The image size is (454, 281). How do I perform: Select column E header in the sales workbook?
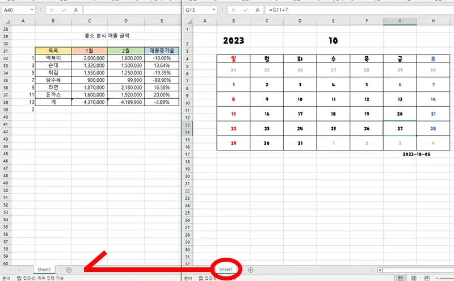162,21
